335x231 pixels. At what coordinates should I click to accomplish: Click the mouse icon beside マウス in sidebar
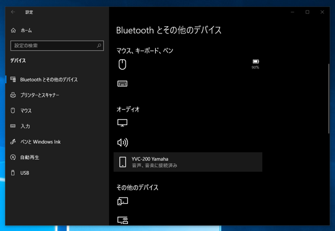click(13, 110)
